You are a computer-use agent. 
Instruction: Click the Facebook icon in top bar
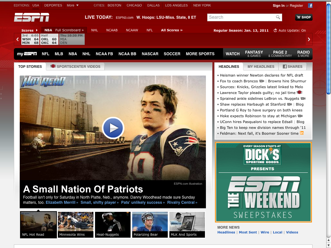pyautogui.click(x=310, y=5)
